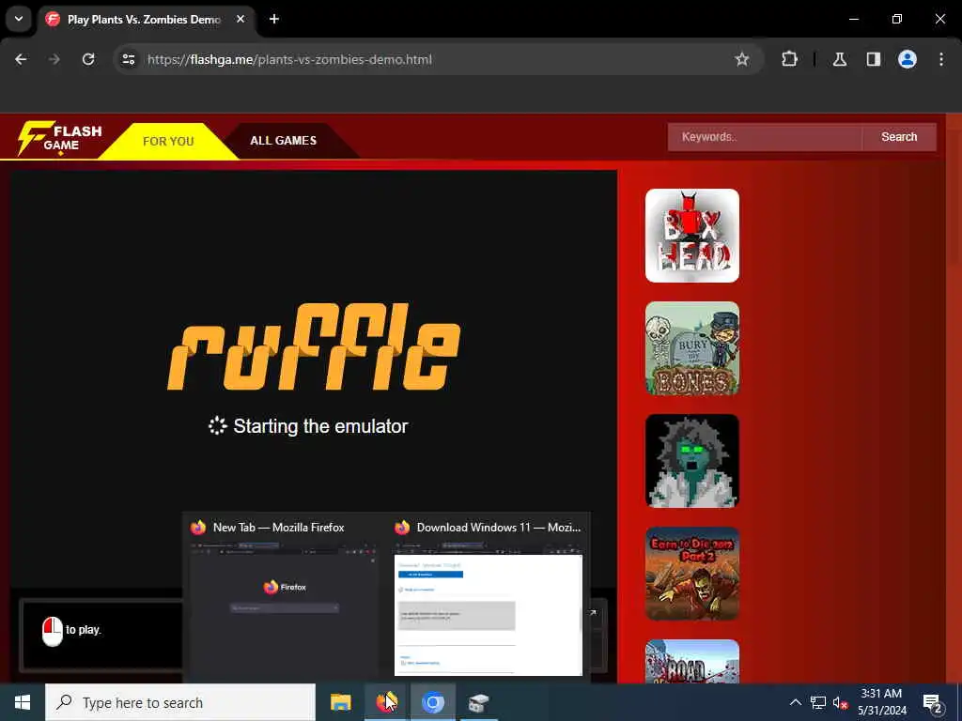Open the notification center icon
962x721 pixels.
pyautogui.click(x=933, y=703)
